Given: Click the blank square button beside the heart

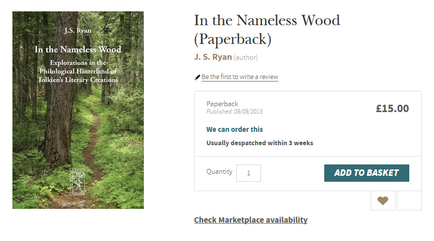Looking at the screenshot, I should (x=409, y=201).
